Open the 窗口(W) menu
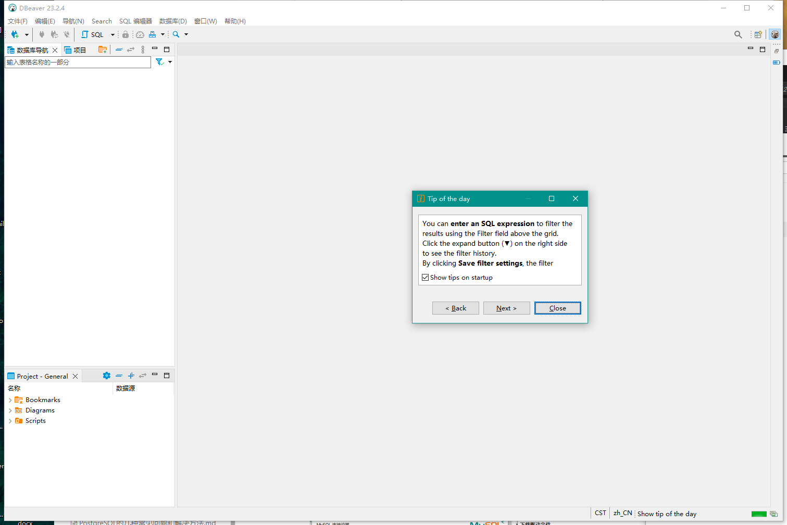Viewport: 787px width, 525px height. click(x=206, y=21)
